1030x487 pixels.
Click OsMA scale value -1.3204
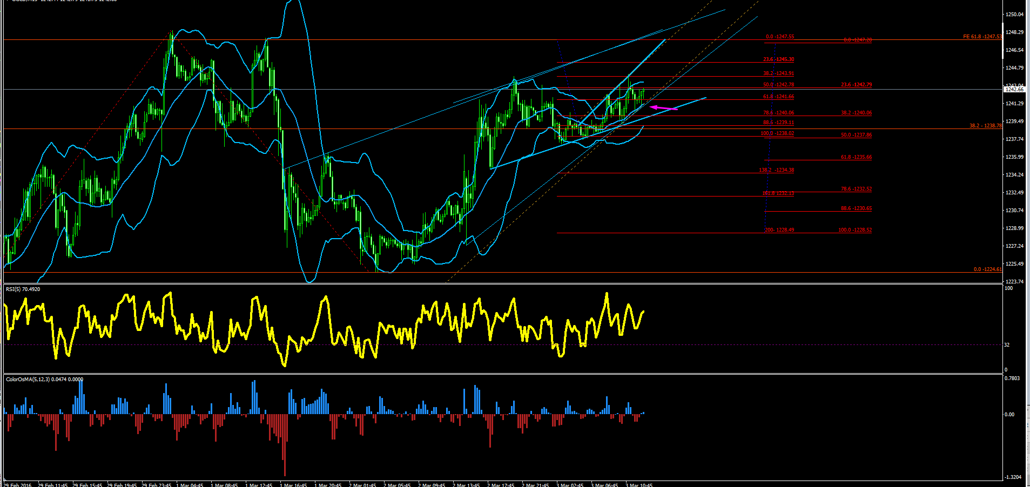(x=1013, y=477)
